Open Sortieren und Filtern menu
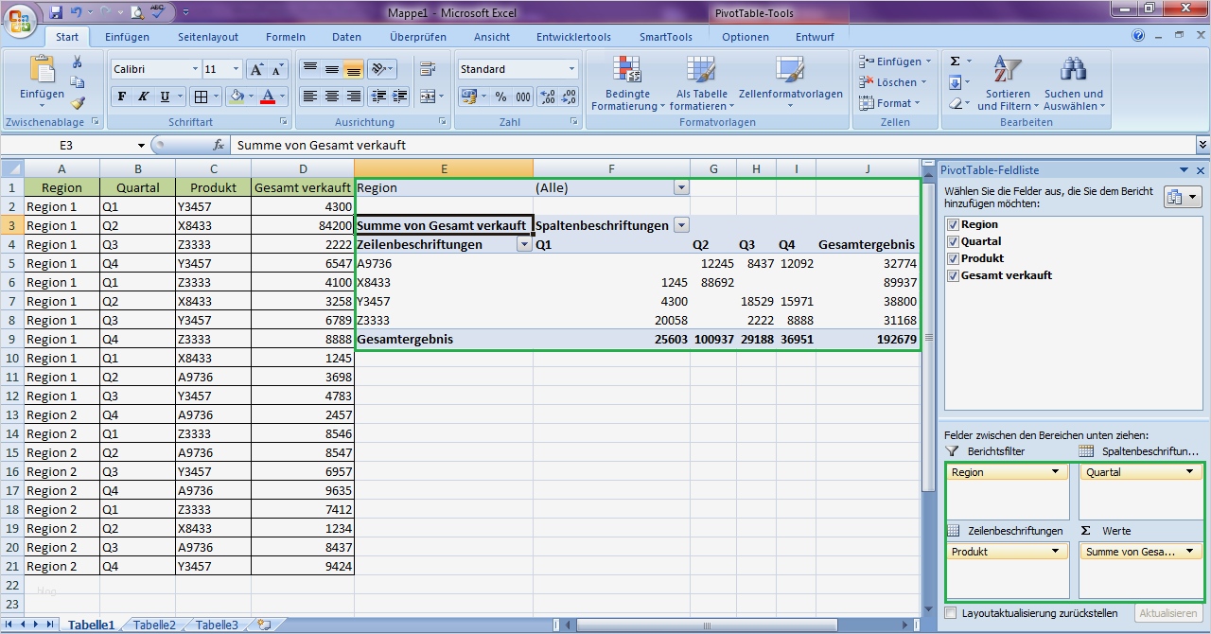This screenshot has height=634, width=1211. 1008,83
